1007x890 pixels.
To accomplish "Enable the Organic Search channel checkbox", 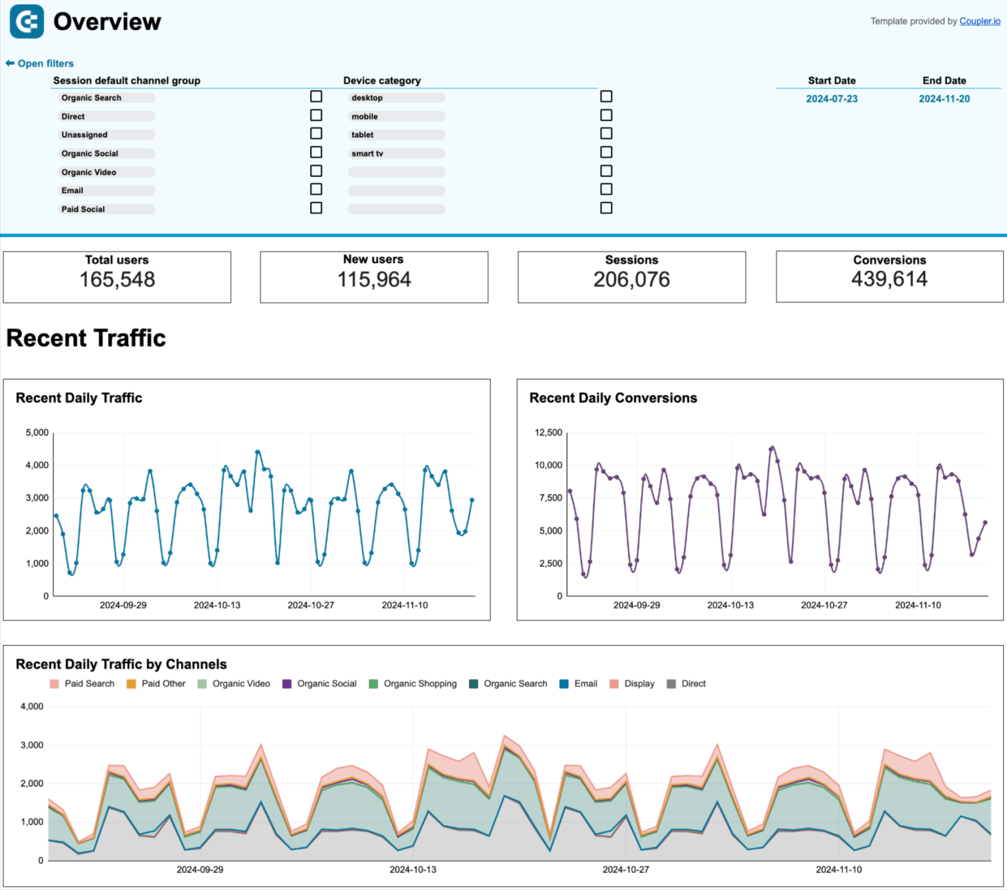I will coord(316,96).
